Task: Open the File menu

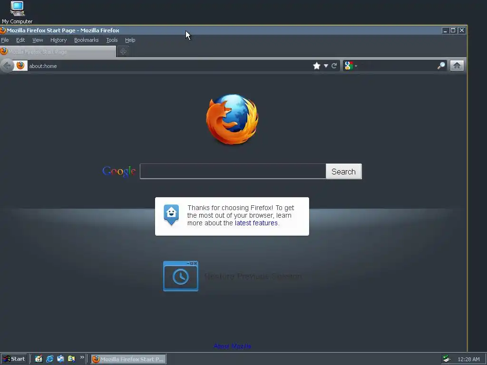Action: (5, 40)
